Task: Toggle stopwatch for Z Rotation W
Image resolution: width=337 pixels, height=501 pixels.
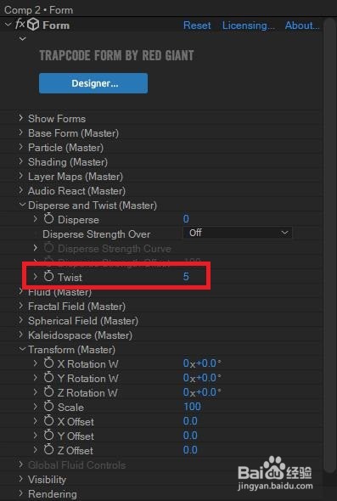Action: (x=48, y=391)
